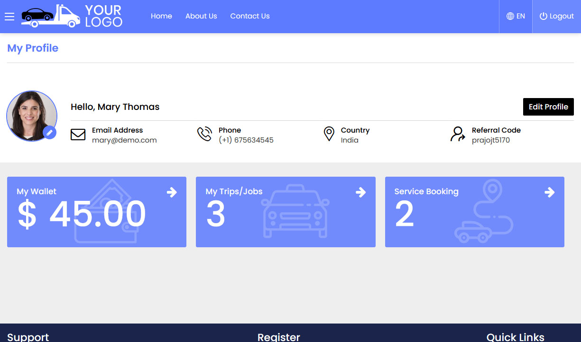Click Mary Thomas profile picture
This screenshot has width=581, height=342.
point(32,116)
